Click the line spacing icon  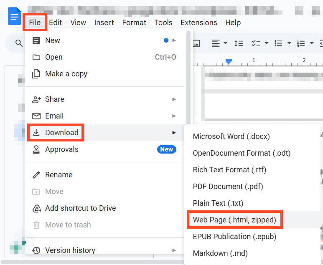click(238, 43)
